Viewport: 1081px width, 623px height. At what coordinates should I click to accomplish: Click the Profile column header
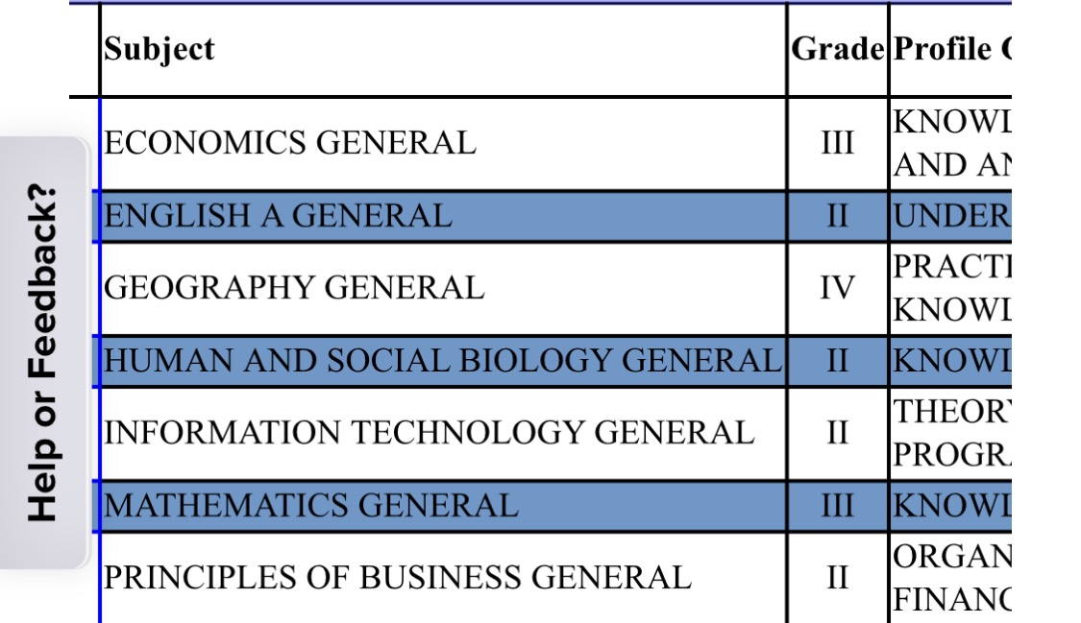coord(950,50)
